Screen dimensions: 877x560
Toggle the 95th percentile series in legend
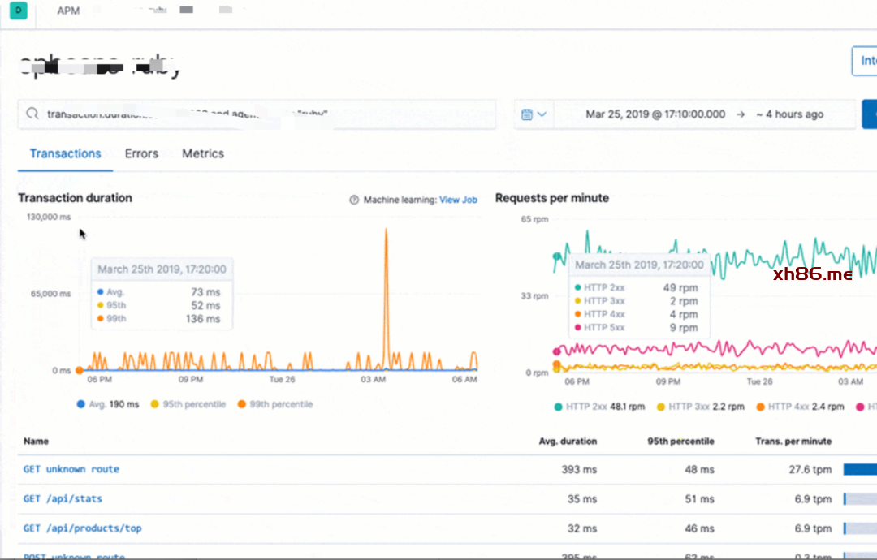coord(193,404)
